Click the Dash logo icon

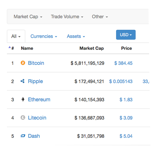pyautogui.click(x=23, y=136)
